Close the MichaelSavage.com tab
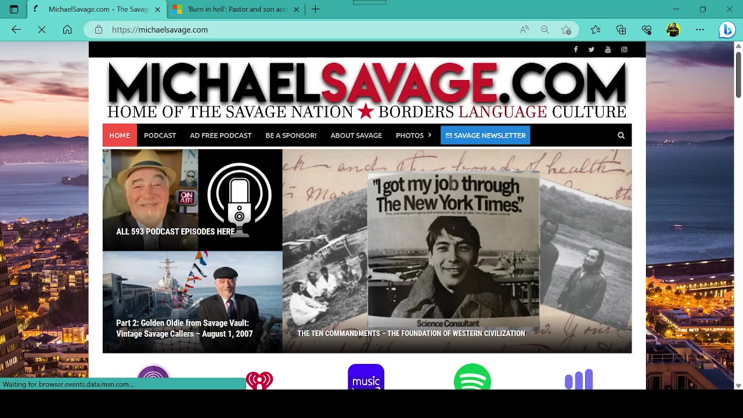743x418 pixels. coord(157,9)
